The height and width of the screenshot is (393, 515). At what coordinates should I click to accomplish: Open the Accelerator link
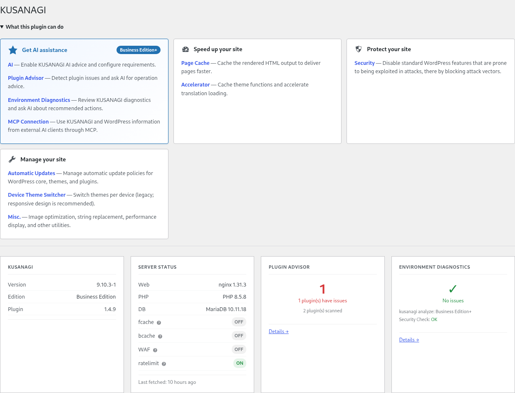point(196,84)
